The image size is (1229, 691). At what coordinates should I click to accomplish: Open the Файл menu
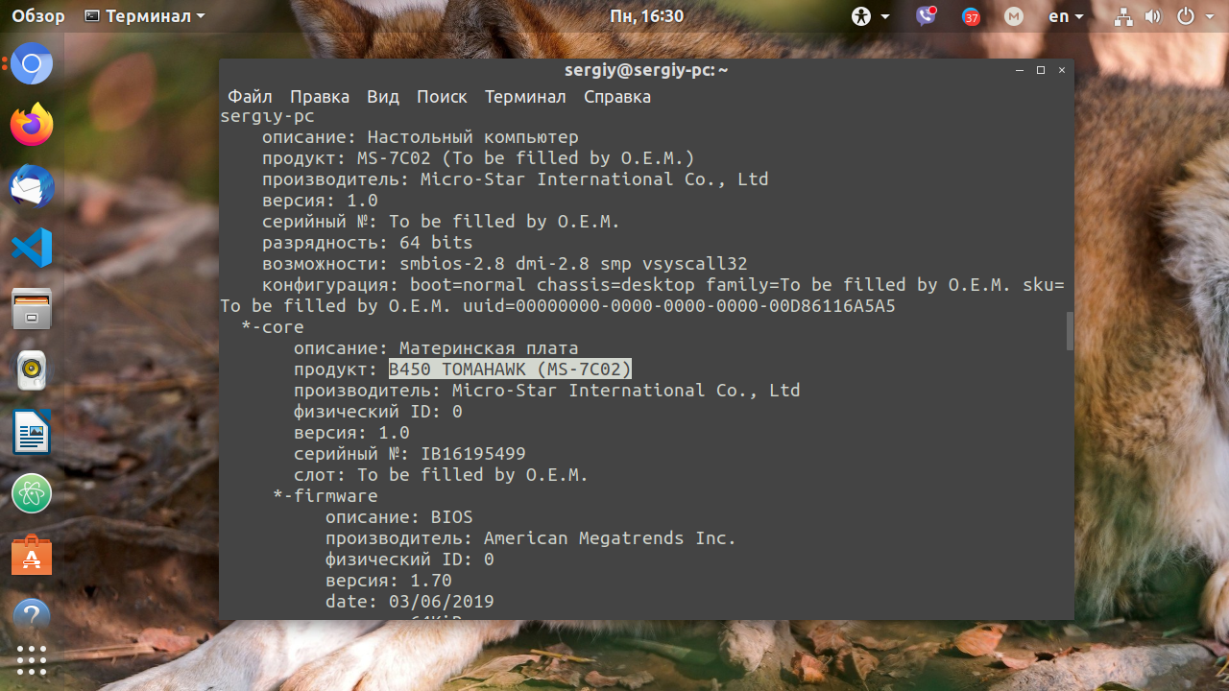point(250,97)
